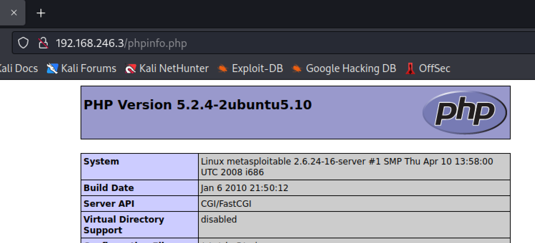The height and width of the screenshot is (243, 535).
Task: Click the tracking protection shield icon
Action: [x=23, y=43]
